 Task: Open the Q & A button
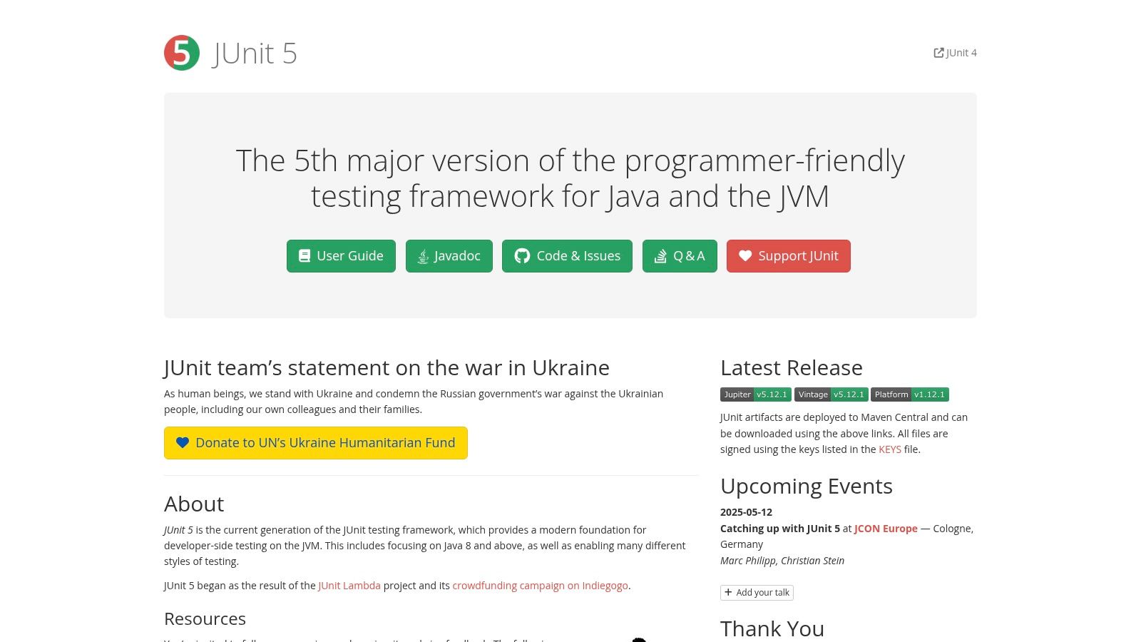click(x=680, y=256)
